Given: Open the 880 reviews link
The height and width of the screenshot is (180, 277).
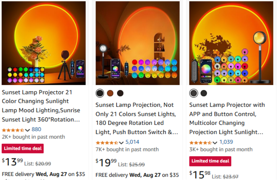Looking at the screenshot, I should coord(36,129).
